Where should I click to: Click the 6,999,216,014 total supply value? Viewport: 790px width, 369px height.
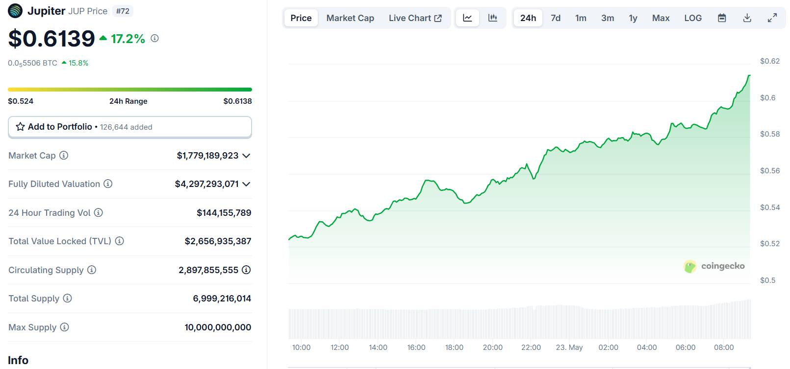point(222,299)
